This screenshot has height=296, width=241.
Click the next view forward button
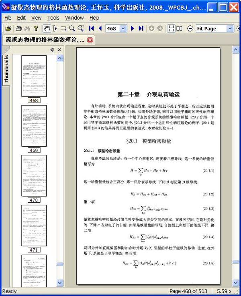tap(160, 28)
